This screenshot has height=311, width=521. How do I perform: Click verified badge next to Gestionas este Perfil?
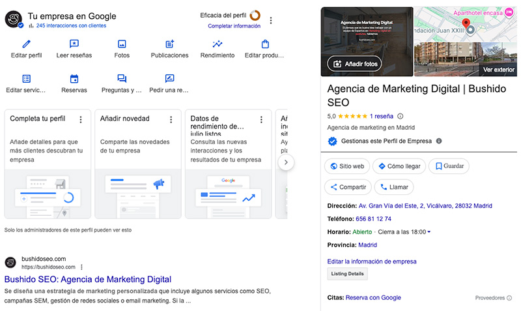click(x=332, y=141)
